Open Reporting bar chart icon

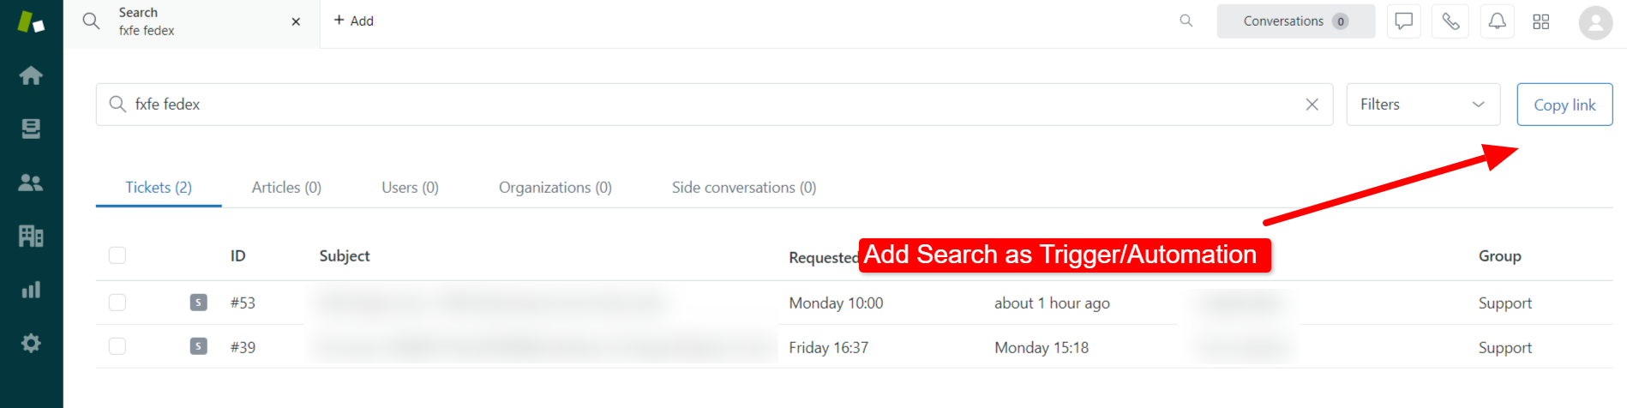(31, 290)
